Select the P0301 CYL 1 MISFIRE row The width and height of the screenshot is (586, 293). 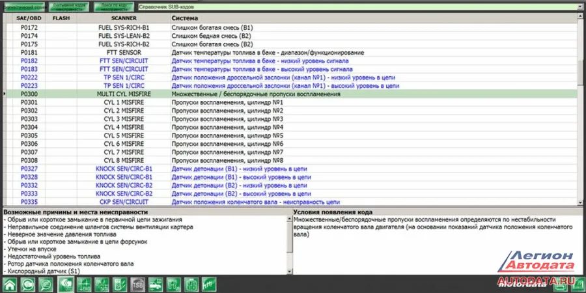point(124,103)
